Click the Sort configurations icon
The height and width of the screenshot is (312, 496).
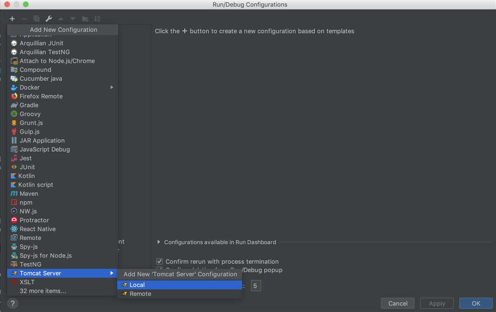pyautogui.click(x=97, y=19)
